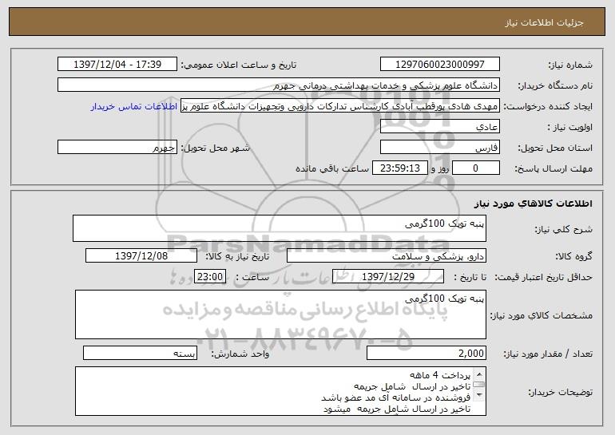Click the buyer notes scrollbar down arrow

tap(479, 395)
